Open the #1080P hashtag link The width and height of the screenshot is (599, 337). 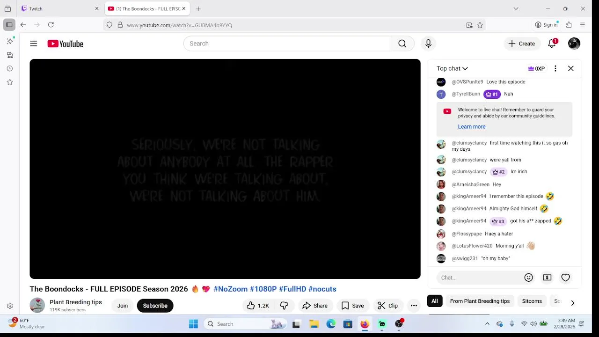pyautogui.click(x=263, y=289)
